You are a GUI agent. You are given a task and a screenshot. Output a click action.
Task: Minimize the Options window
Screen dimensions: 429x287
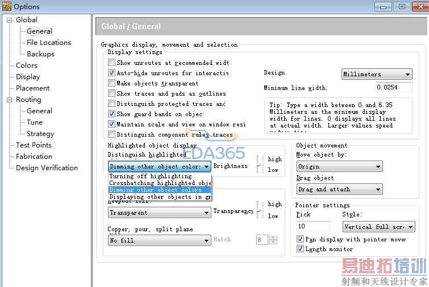tap(383, 7)
